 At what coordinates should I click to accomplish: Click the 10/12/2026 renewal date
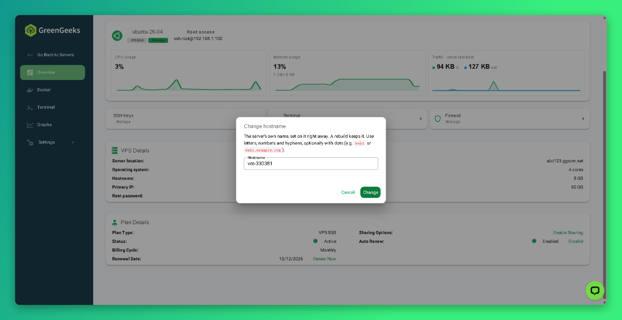(291, 259)
